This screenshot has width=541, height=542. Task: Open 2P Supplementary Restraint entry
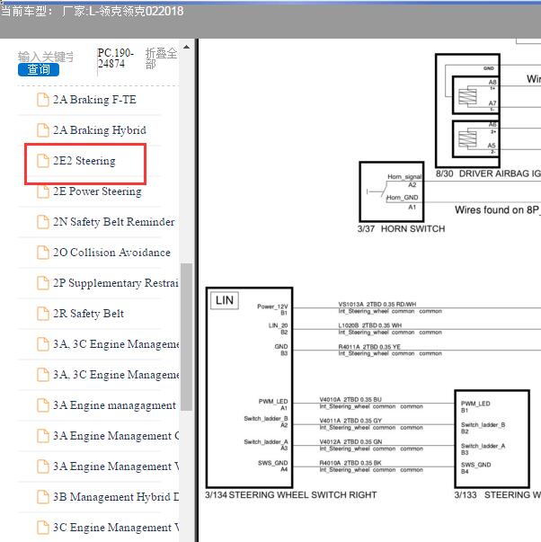coord(116,283)
